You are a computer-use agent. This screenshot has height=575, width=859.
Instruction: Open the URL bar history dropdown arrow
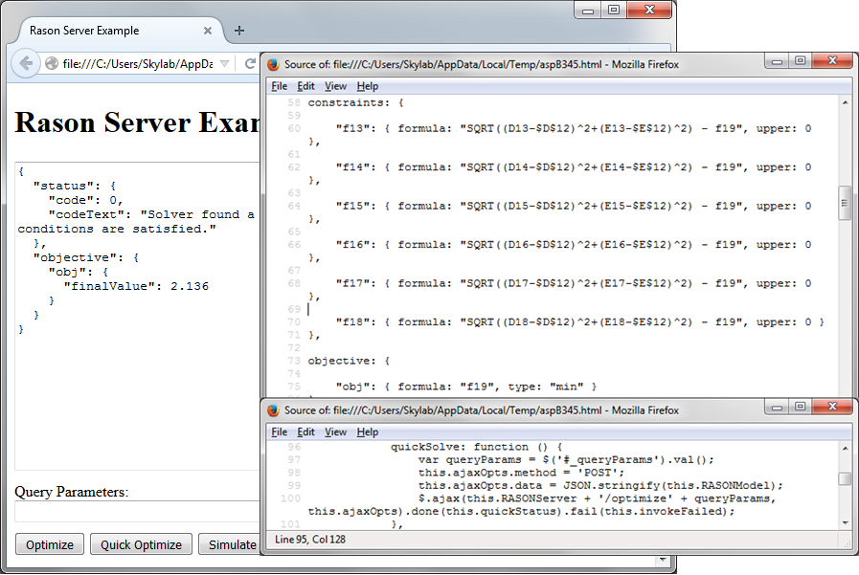point(224,64)
